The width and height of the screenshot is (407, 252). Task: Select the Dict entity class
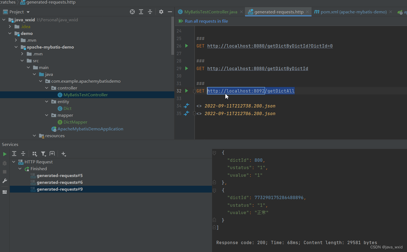(67, 108)
